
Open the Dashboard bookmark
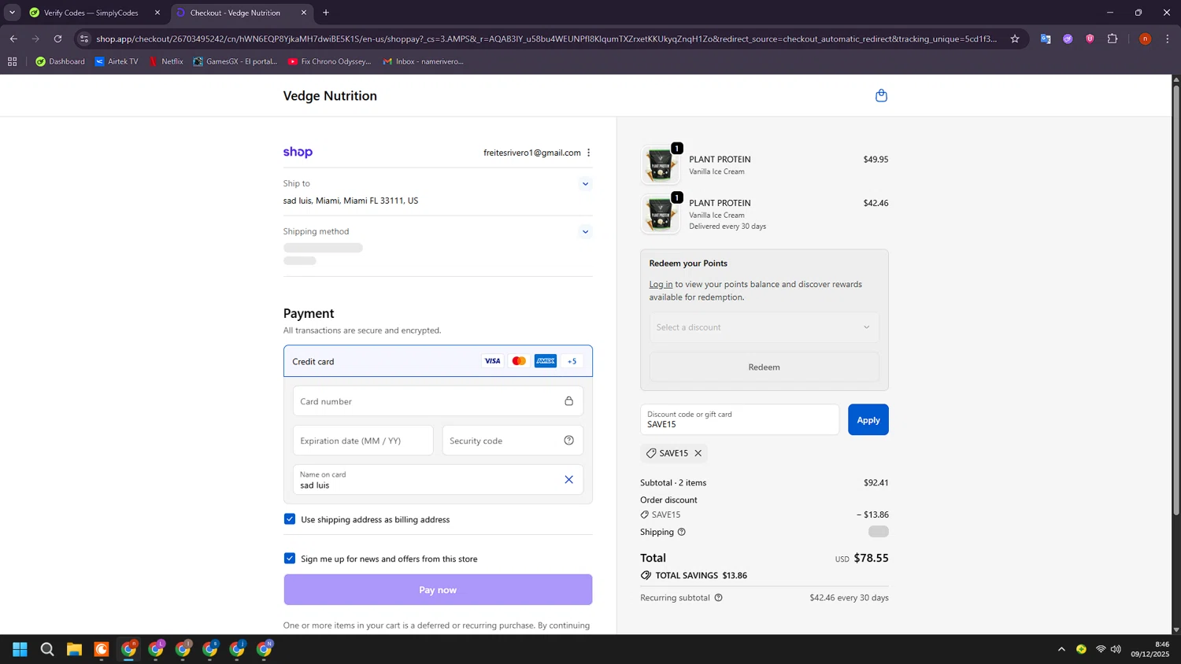60,61
